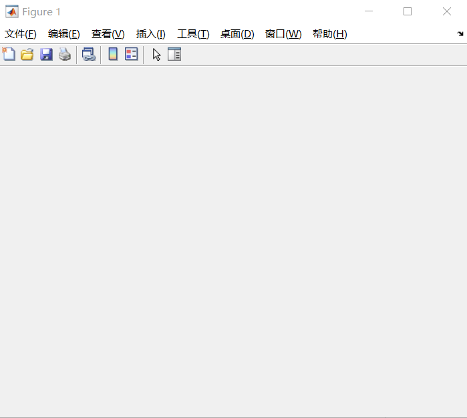Open the 桌面(D) menu
Screen dimensions: 467x418
pos(237,34)
